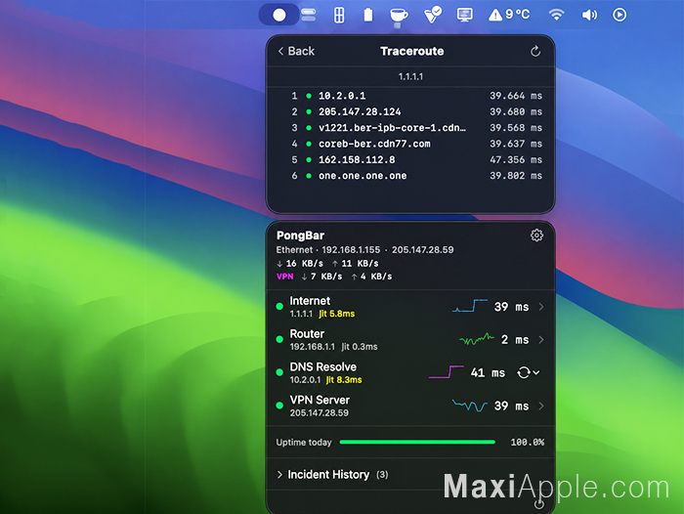The width and height of the screenshot is (684, 514).
Task: Open Router target details chevron
Action: tap(541, 339)
